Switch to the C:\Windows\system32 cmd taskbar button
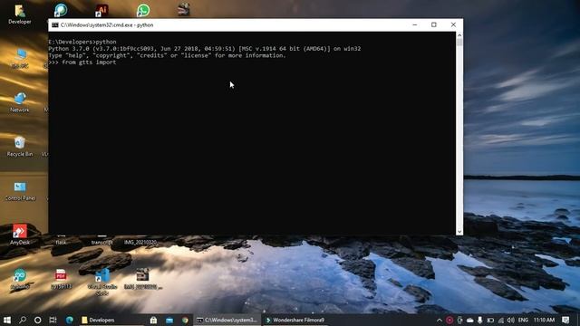This screenshot has height=326, width=580. [x=227, y=320]
